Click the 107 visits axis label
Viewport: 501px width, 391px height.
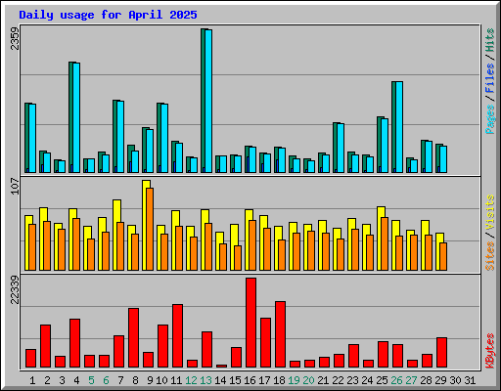pos(15,186)
